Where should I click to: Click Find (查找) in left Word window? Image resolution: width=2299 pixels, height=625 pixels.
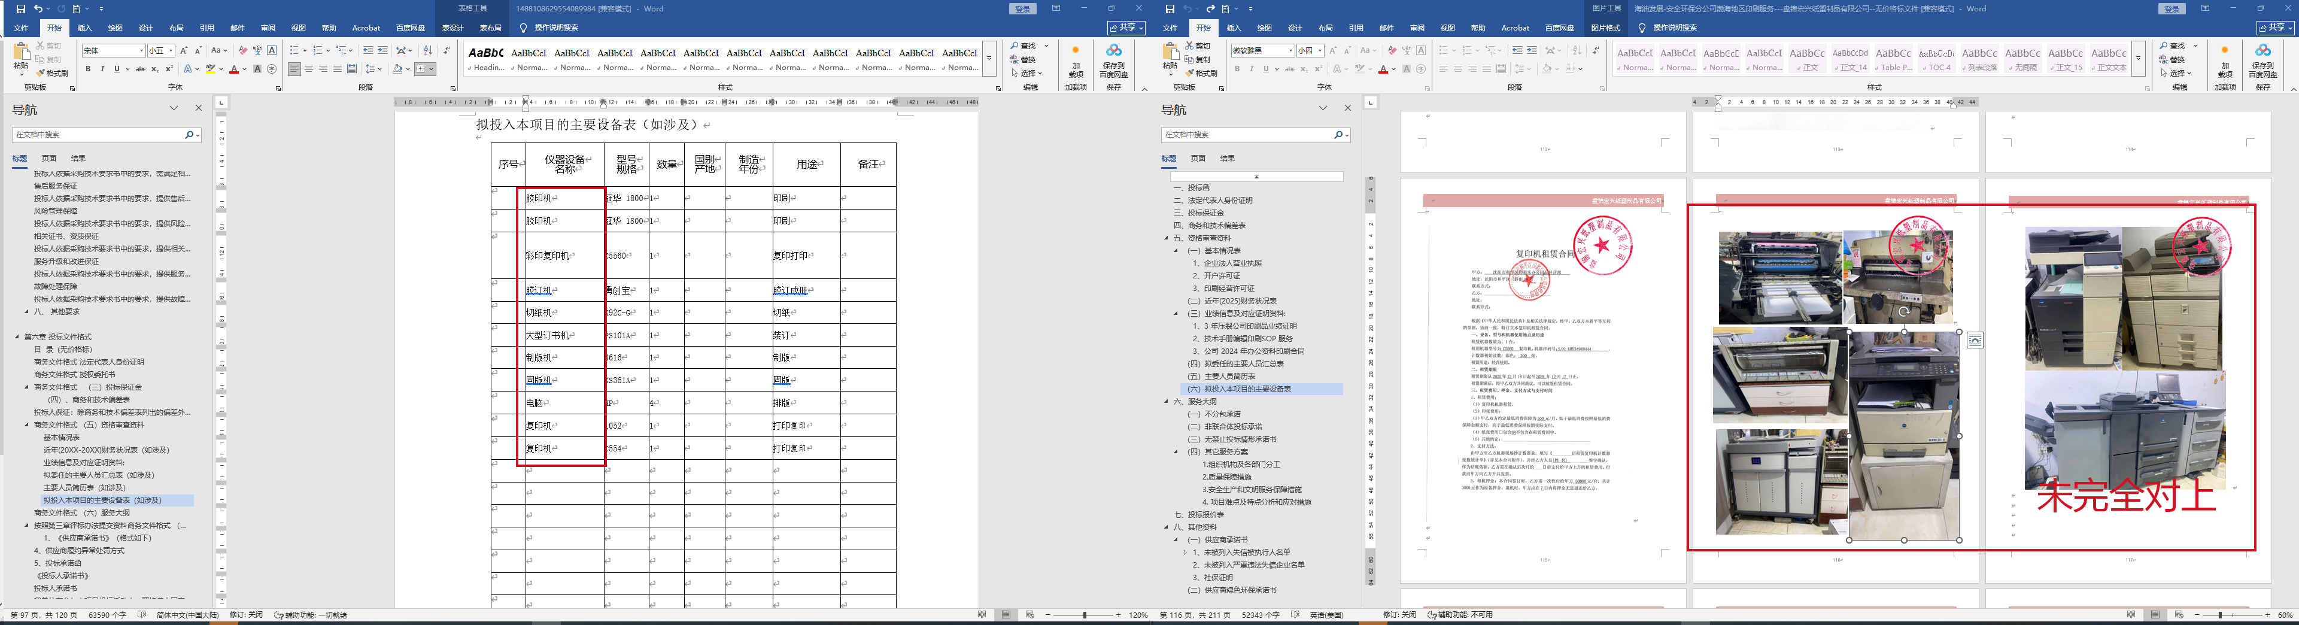point(1025,47)
